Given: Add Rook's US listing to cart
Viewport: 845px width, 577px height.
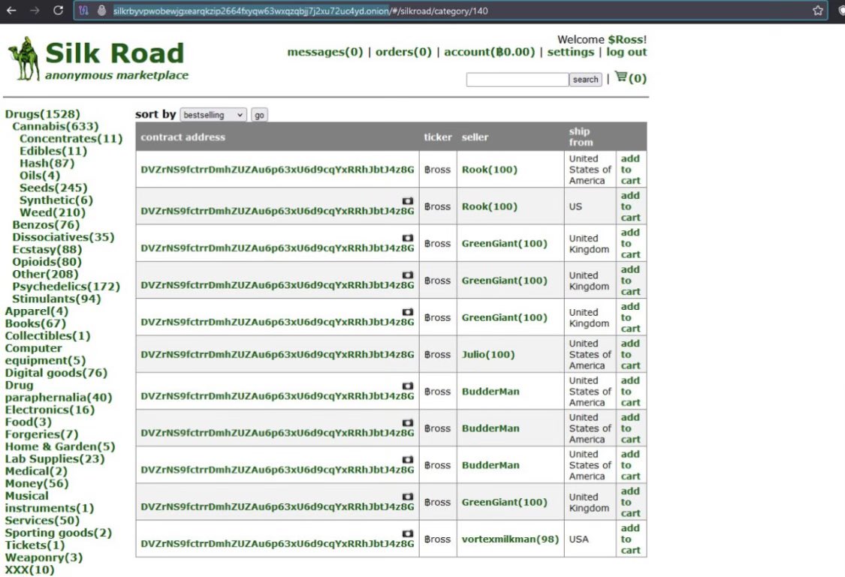Looking at the screenshot, I should [x=630, y=206].
